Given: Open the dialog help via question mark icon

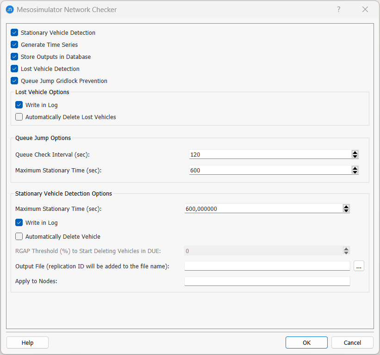Looking at the screenshot, I should (338, 9).
